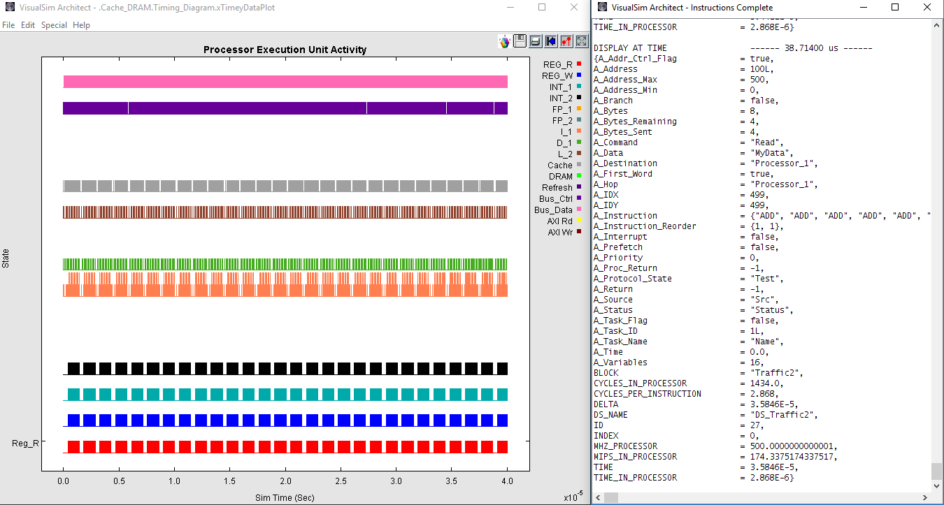This screenshot has height=505, width=944.
Task: Open the Edit menu
Action: click(x=28, y=25)
